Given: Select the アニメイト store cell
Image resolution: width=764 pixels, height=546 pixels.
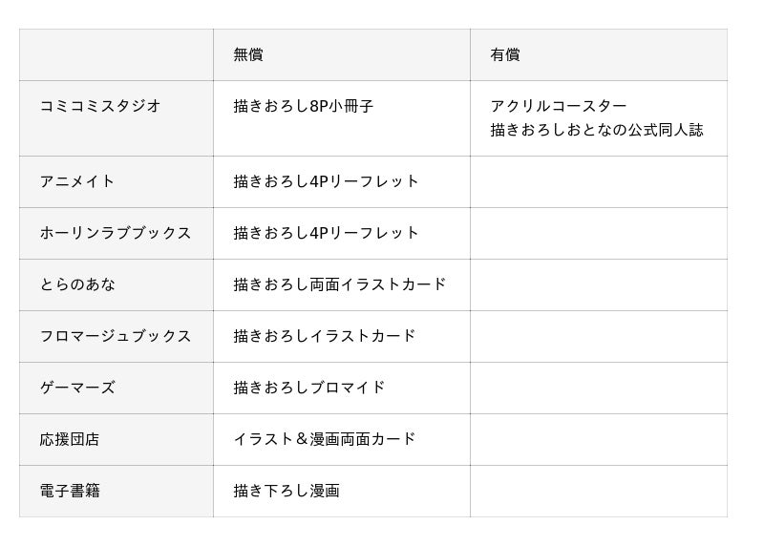Looking at the screenshot, I should point(117,182).
